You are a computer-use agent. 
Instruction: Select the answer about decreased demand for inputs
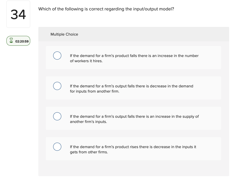coord(131,89)
